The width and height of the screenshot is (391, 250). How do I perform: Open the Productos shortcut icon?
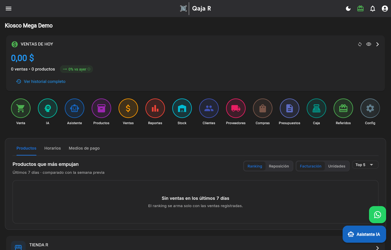tap(101, 108)
